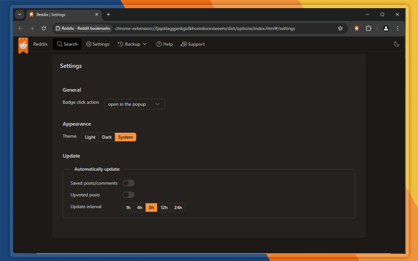Viewport: 418px width, 261px height.
Task: Open the Badge click action dropdown
Action: pyautogui.click(x=134, y=104)
